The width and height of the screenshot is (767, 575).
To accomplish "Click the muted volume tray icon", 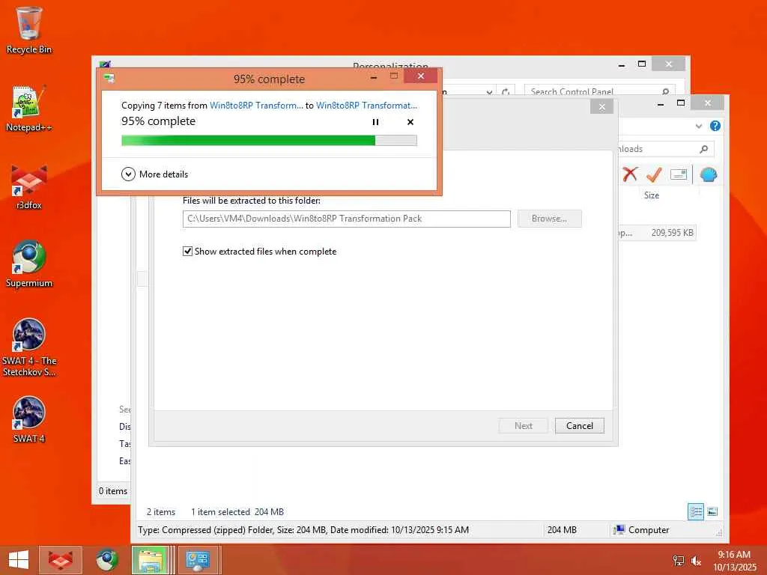I will [x=696, y=561].
